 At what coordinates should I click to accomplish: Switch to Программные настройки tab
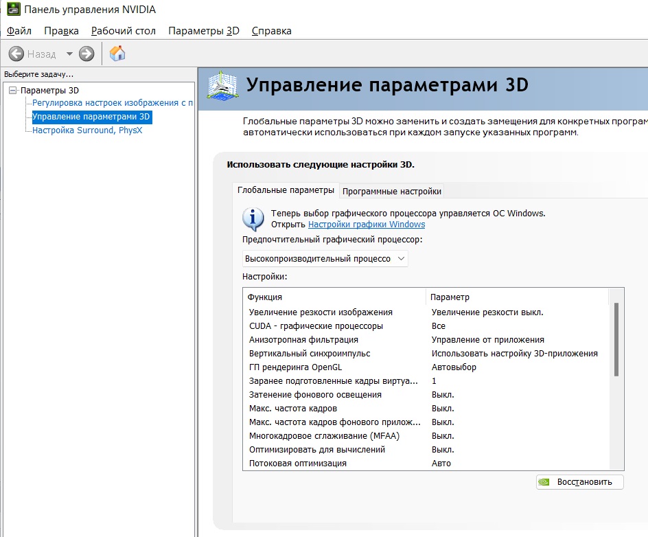point(392,192)
